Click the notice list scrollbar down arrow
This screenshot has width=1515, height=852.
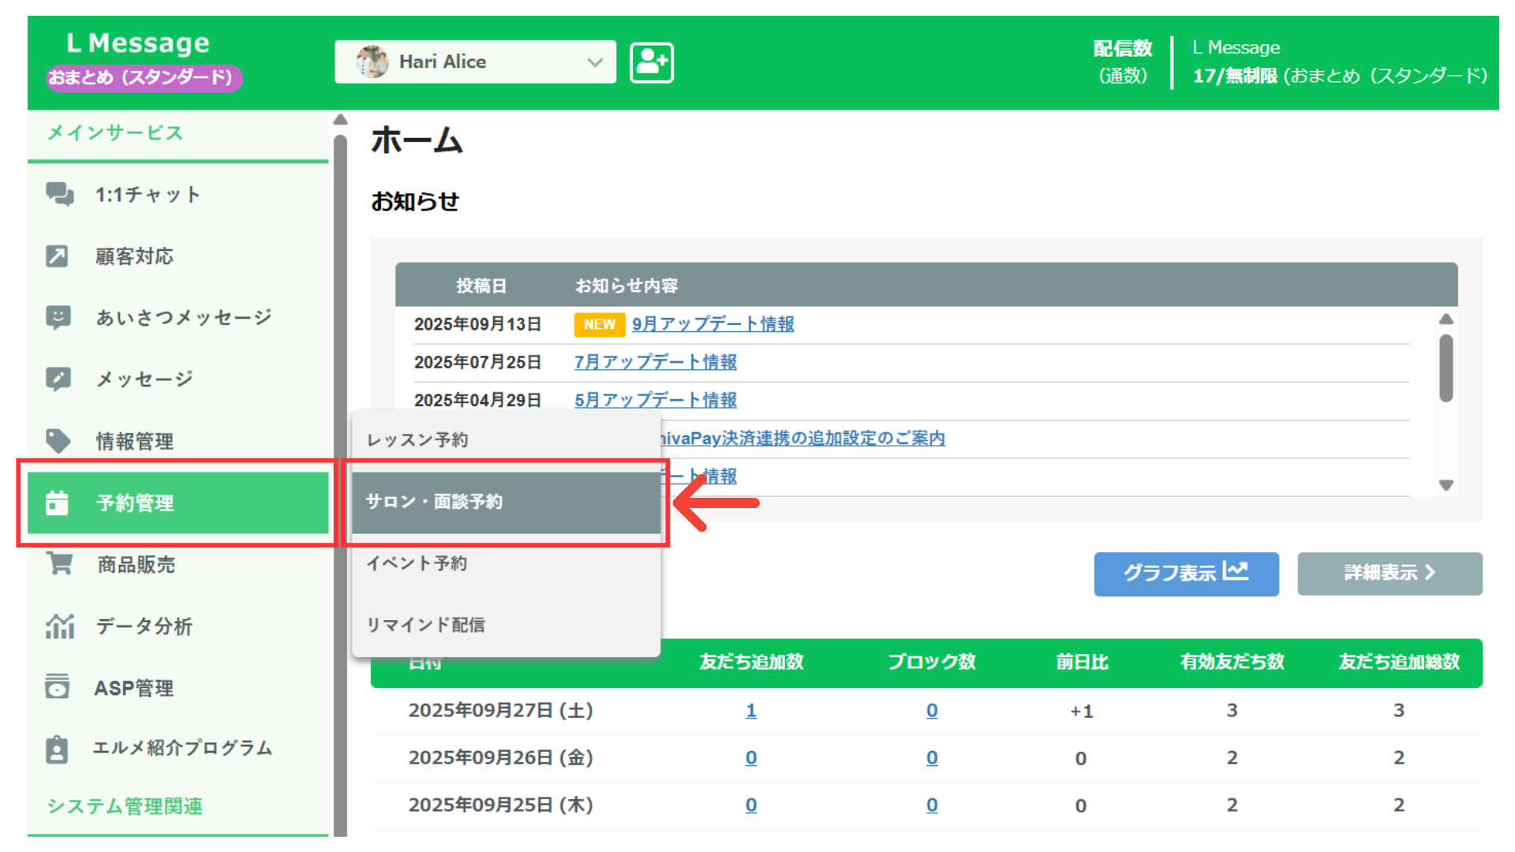[1446, 485]
